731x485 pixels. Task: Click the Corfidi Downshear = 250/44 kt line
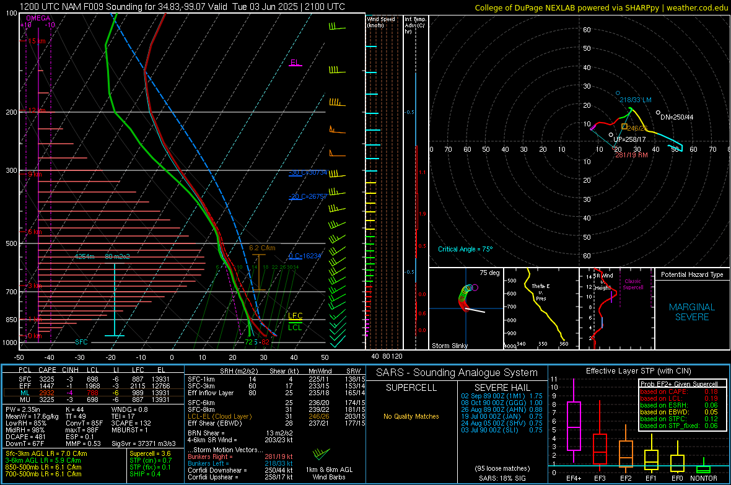[x=240, y=470]
